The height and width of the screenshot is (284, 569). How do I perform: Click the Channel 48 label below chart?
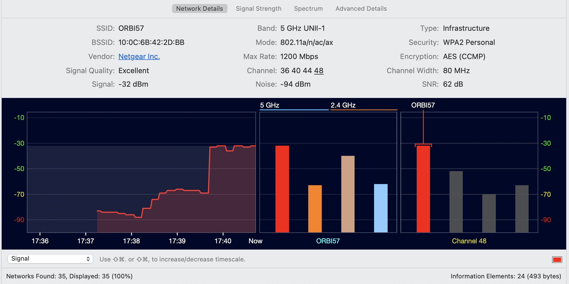click(469, 241)
